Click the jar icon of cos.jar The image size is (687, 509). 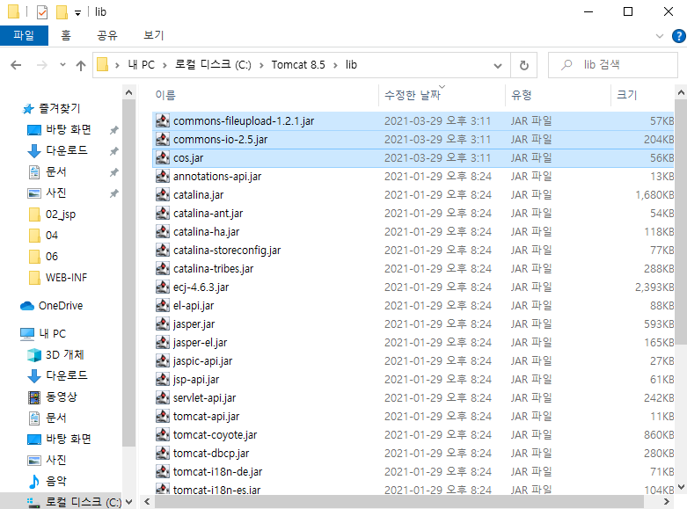[163, 157]
